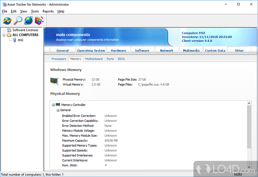The image size is (258, 177).
Task: Click the scroll down arrow in Physical Memory
Action: pos(249,167)
